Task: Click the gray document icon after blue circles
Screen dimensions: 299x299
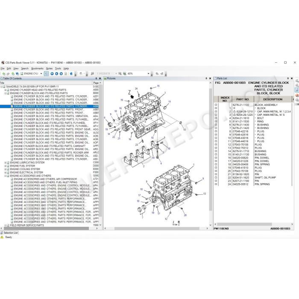Action: pos(66,73)
